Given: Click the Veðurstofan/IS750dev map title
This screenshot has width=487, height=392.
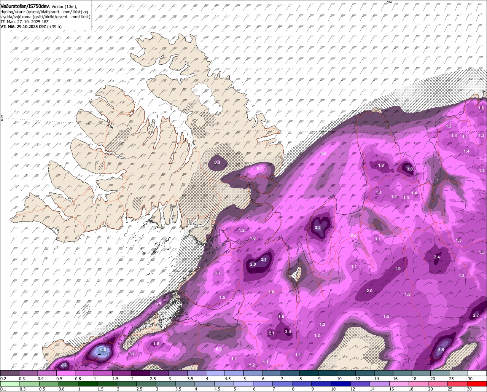Looking at the screenshot, I should pyautogui.click(x=25, y=6).
